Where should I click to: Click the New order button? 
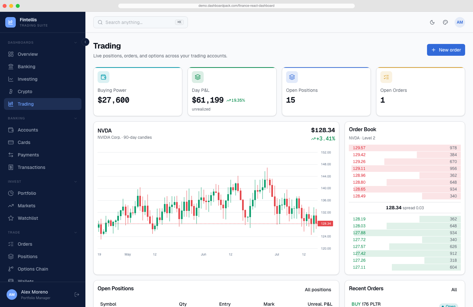446,50
